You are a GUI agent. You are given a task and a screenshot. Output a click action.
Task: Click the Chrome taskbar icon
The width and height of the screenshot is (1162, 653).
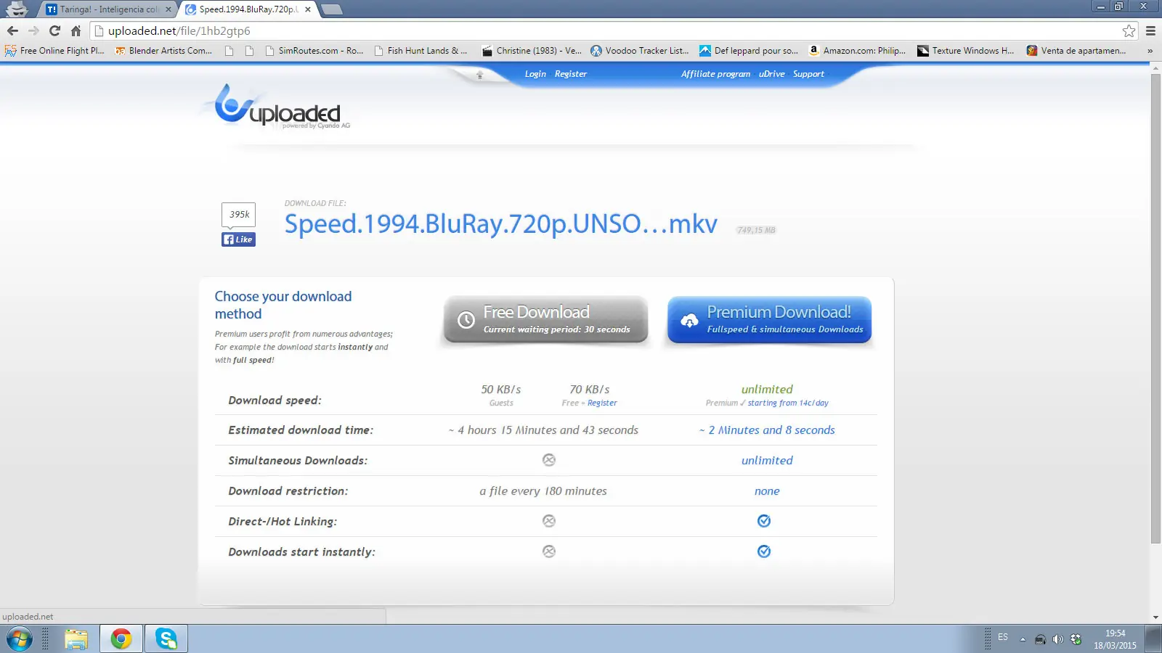(121, 639)
